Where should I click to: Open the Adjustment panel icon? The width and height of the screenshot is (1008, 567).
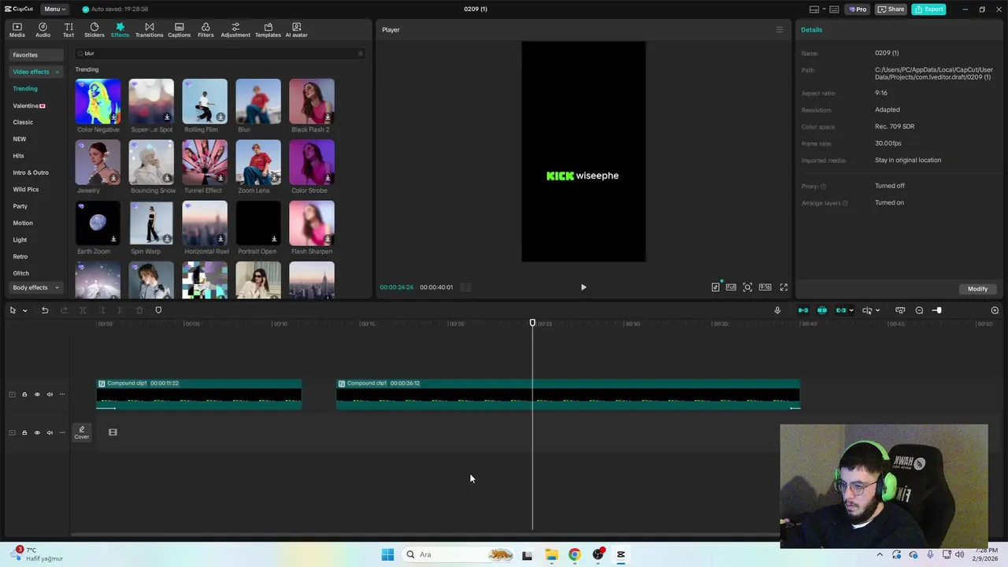click(235, 30)
